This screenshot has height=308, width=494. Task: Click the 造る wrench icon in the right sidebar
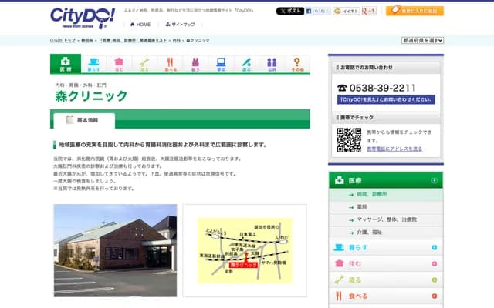pos(339,280)
